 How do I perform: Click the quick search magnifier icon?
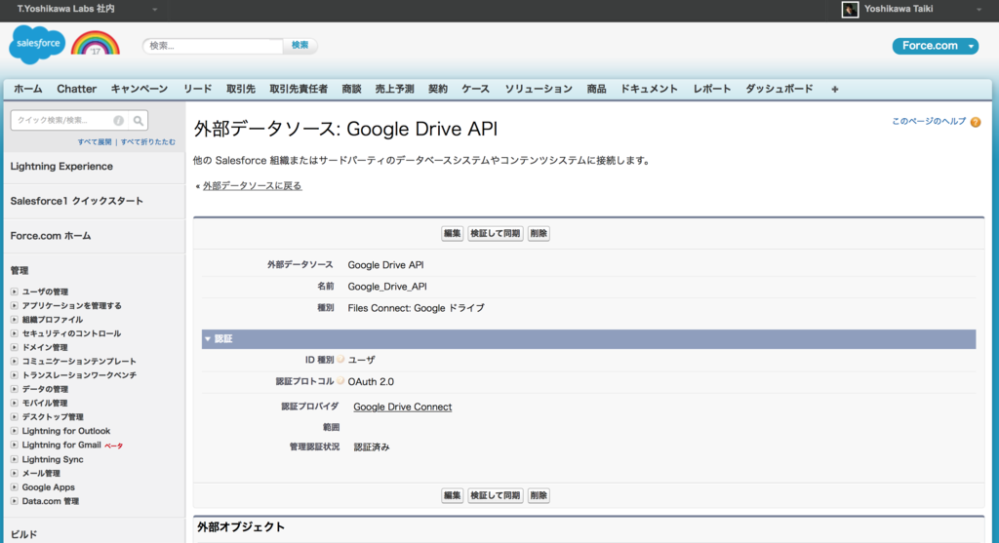pyautogui.click(x=139, y=120)
